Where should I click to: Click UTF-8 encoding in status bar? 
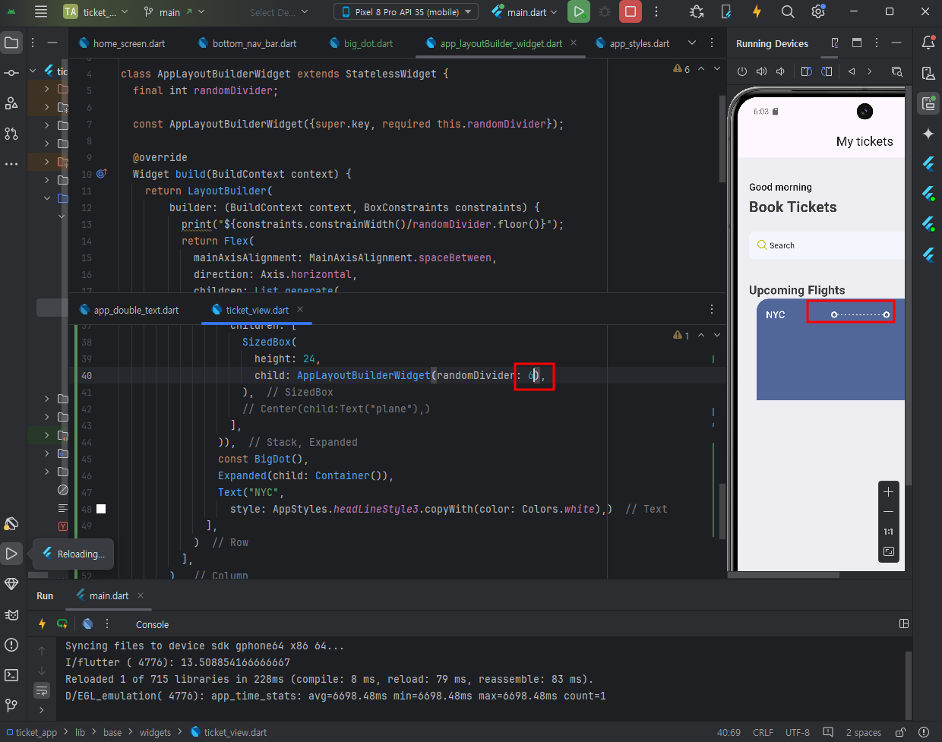(798, 732)
